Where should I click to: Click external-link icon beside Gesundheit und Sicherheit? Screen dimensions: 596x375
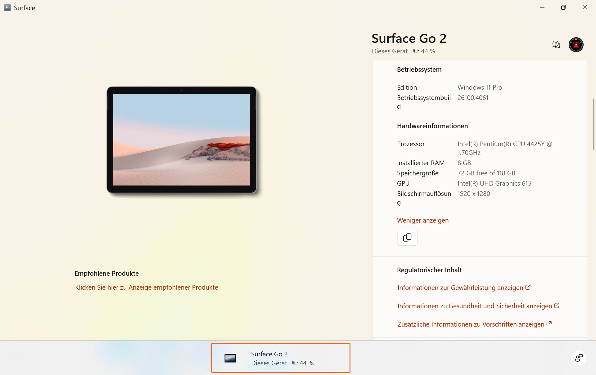[x=557, y=305]
